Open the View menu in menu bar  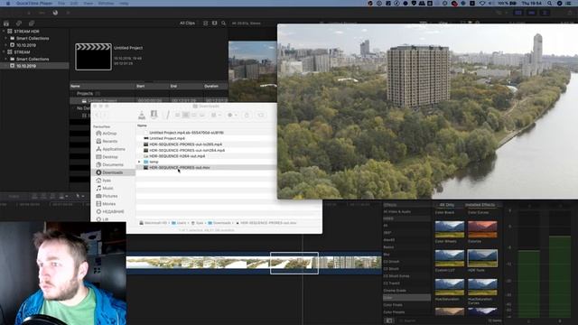89,4
